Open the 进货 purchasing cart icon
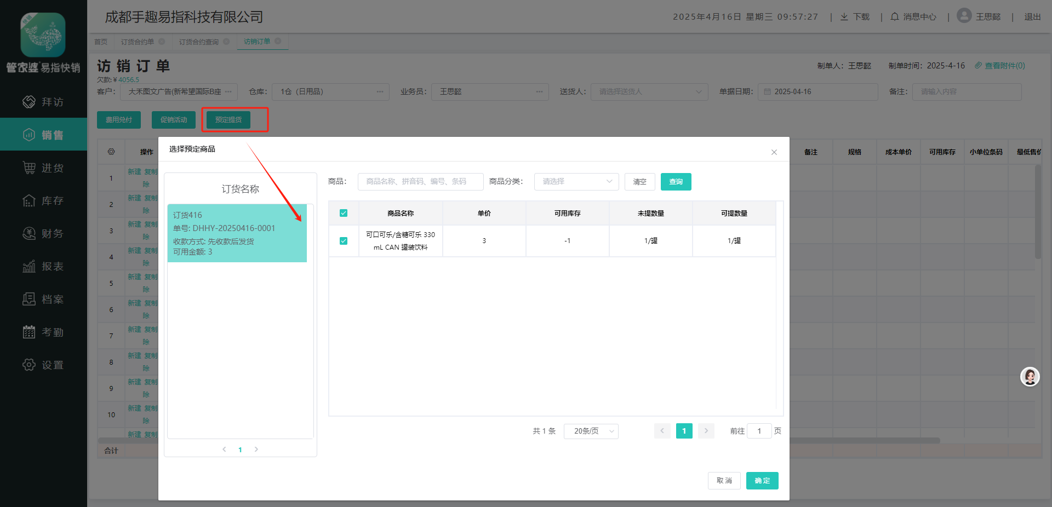The width and height of the screenshot is (1052, 507). (29, 168)
